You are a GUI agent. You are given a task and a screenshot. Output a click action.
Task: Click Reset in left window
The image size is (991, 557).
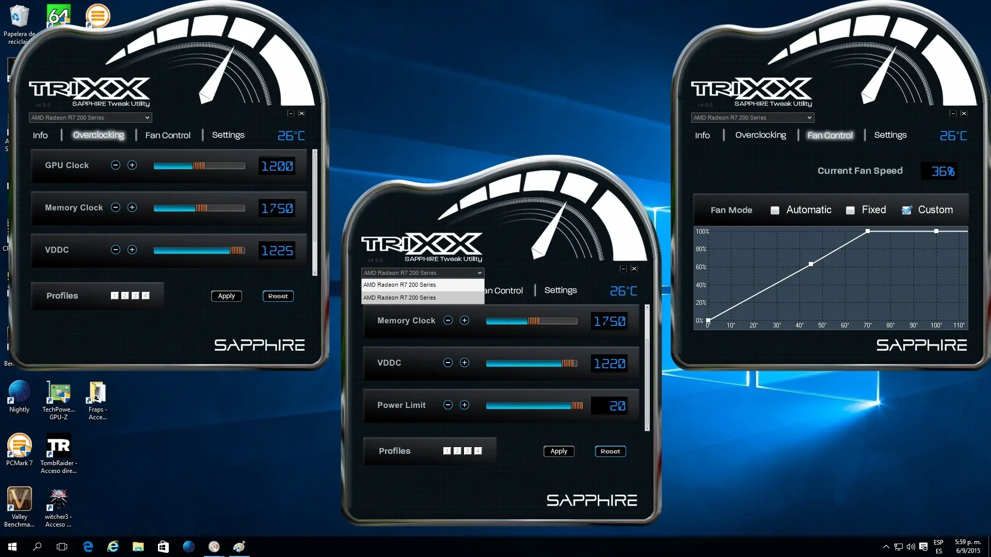coord(278,296)
